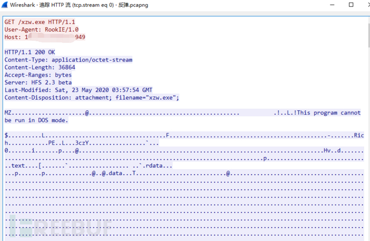Select 'Server: HFS 2.3 beta' line
Screen dimensions: 370x241
coord(38,82)
